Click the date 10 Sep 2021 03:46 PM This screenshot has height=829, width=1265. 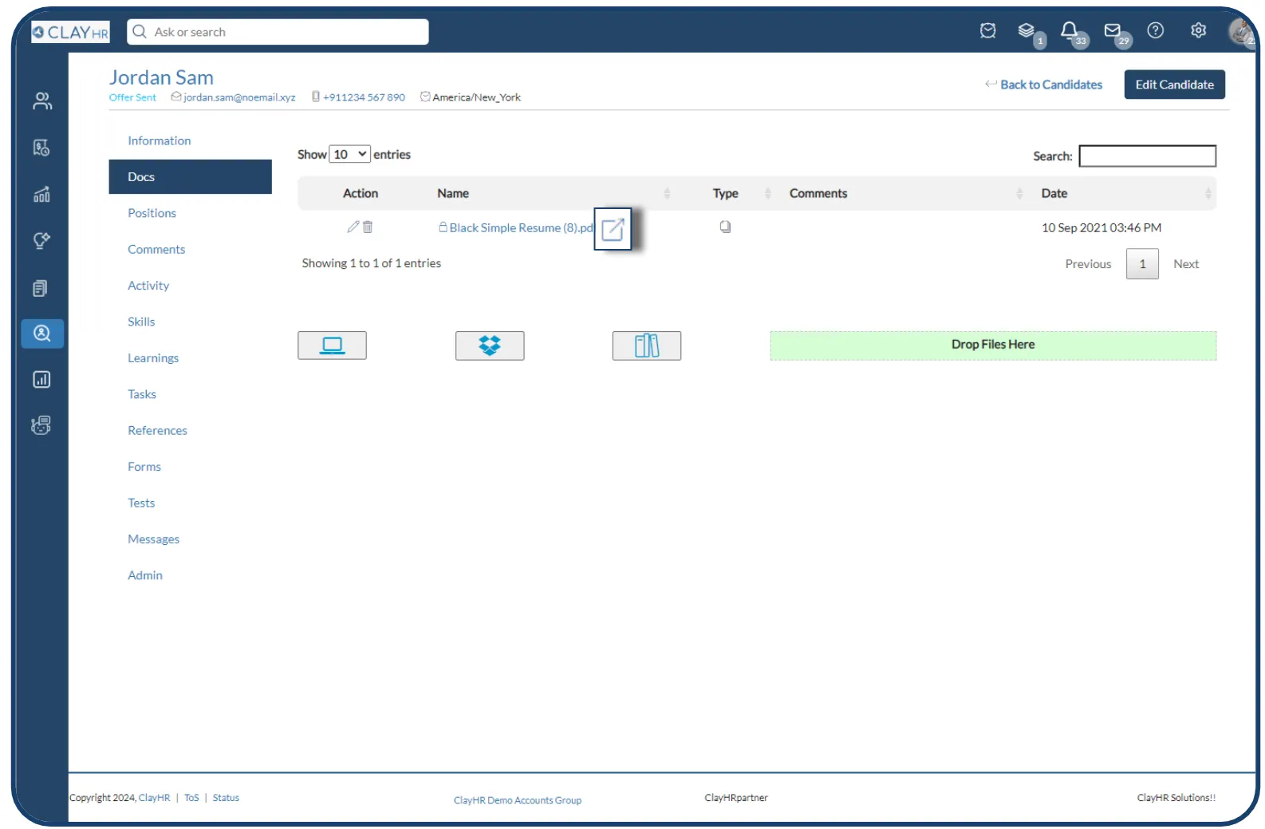[x=1101, y=227]
